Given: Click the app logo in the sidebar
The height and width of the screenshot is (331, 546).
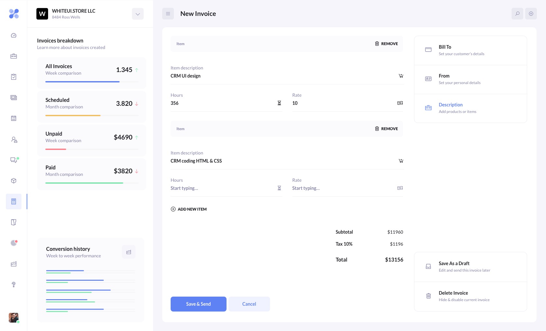Looking at the screenshot, I should 14,14.
